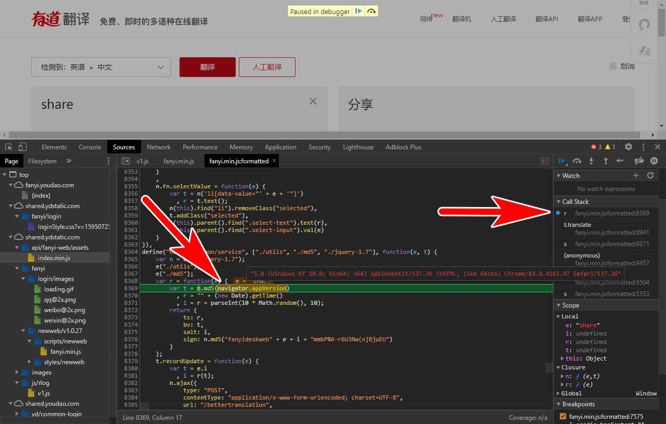The width and height of the screenshot is (666, 424).
Task: Click the Deactivate breakpoints icon
Action: (639, 161)
